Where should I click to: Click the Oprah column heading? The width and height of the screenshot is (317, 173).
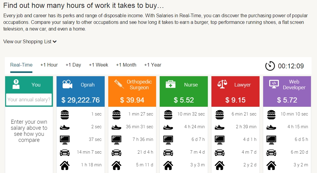coord(87,85)
